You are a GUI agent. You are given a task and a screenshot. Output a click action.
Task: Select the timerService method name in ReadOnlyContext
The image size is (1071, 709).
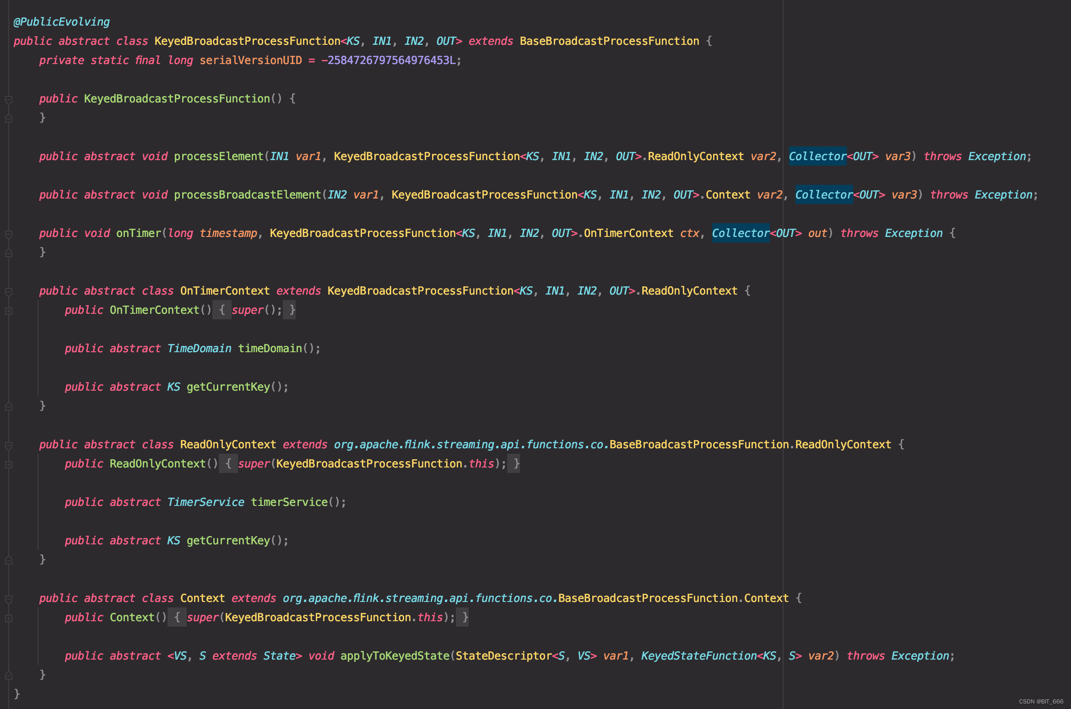coord(290,502)
